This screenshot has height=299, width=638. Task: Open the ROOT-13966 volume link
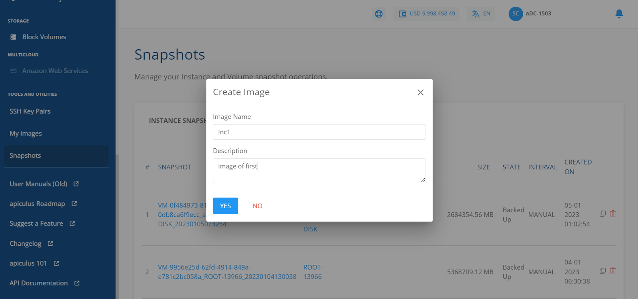[313, 272]
